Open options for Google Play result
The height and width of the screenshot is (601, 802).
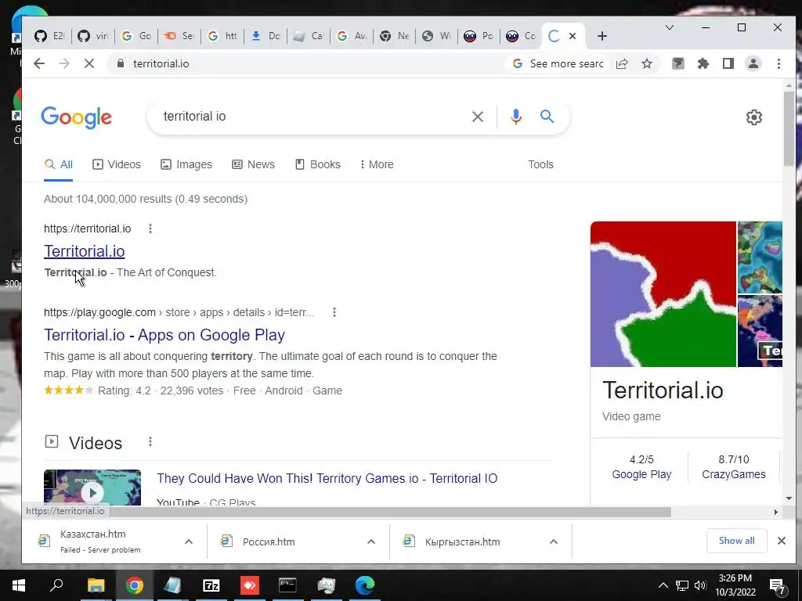pyautogui.click(x=334, y=312)
